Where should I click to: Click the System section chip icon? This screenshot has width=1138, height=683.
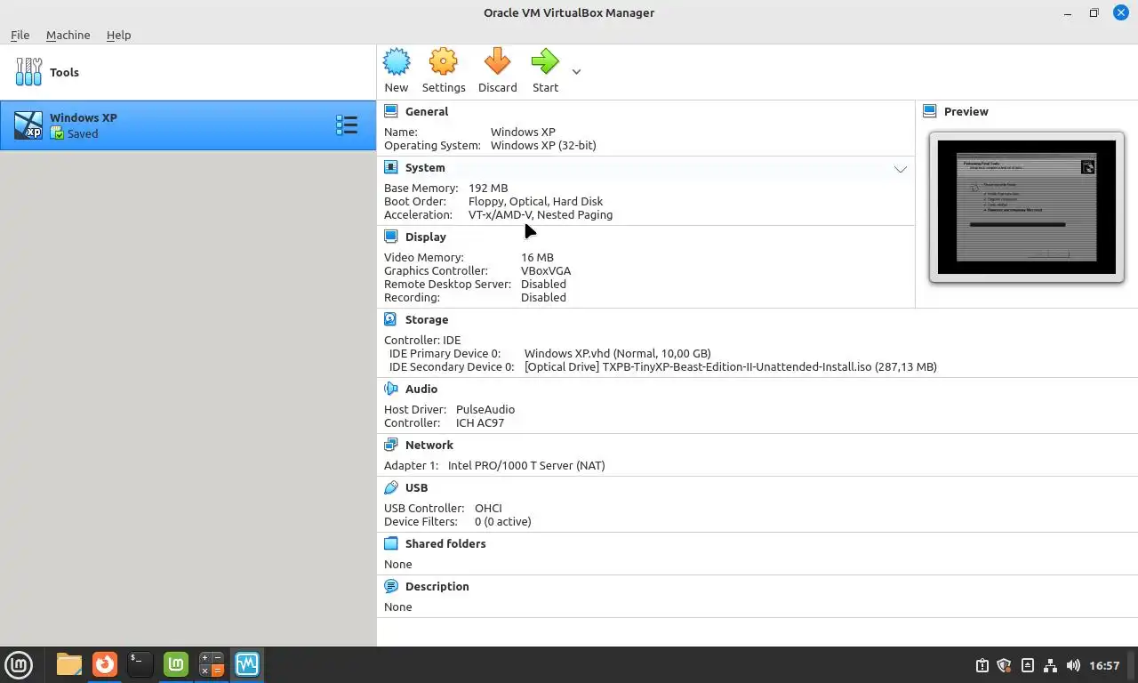[391, 167]
